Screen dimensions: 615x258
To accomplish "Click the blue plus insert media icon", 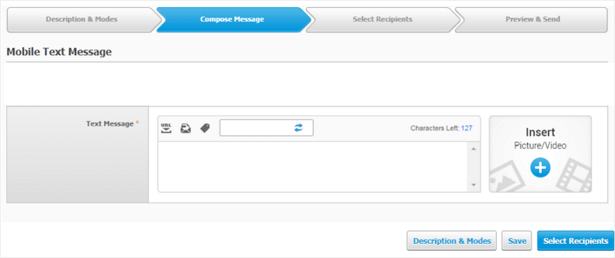I will tap(541, 168).
